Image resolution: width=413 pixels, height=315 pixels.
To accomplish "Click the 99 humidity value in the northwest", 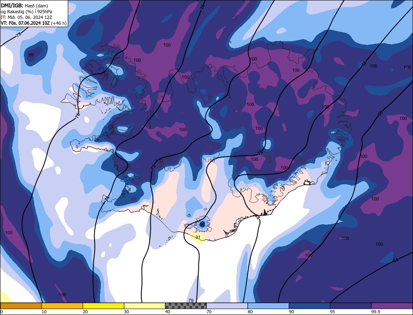I will 31,55.
